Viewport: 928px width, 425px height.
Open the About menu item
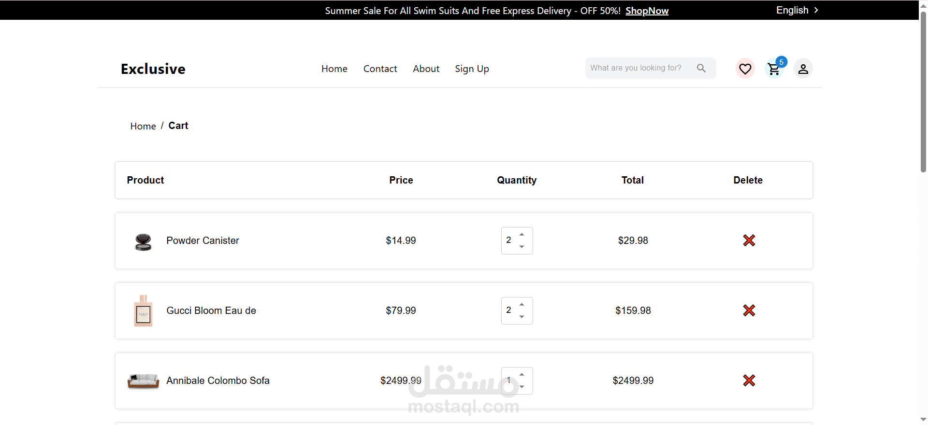tap(426, 69)
